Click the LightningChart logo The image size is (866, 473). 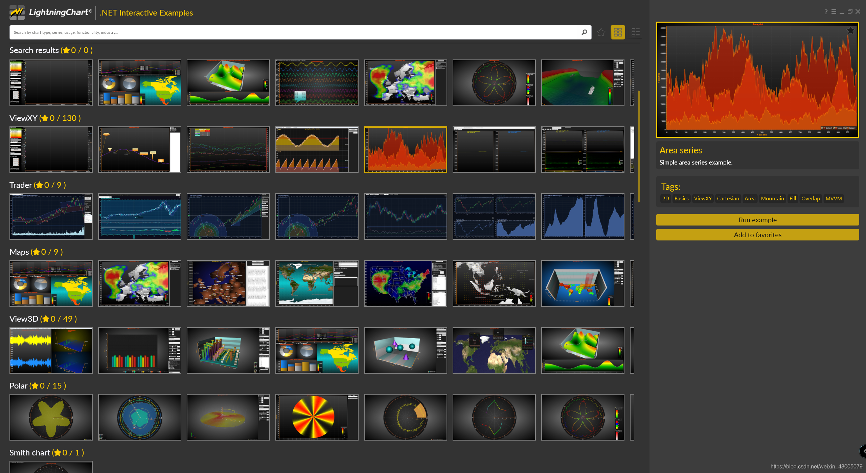pyautogui.click(x=51, y=13)
